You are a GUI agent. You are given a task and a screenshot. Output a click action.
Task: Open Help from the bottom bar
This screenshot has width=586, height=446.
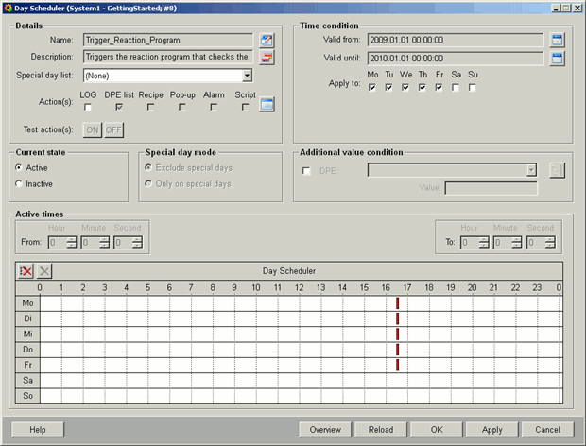[x=38, y=429]
